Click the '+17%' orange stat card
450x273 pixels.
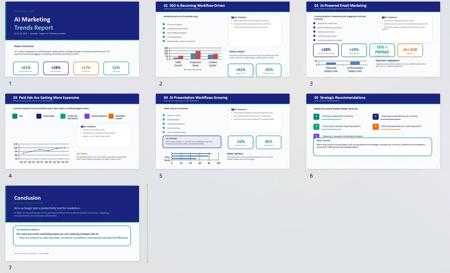86,68
